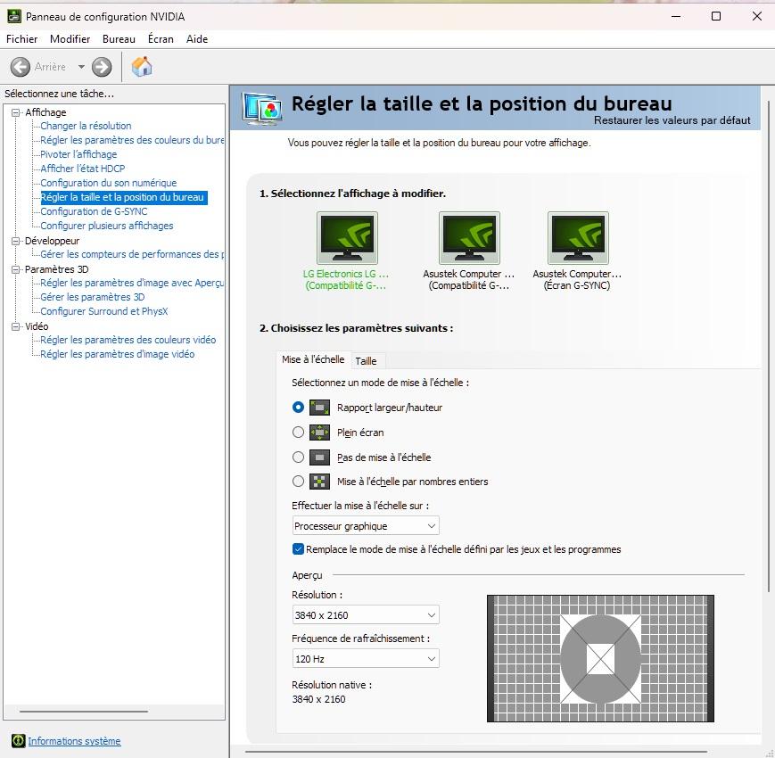The image size is (775, 758).
Task: Click the scaling preview test pattern
Action: point(600,658)
